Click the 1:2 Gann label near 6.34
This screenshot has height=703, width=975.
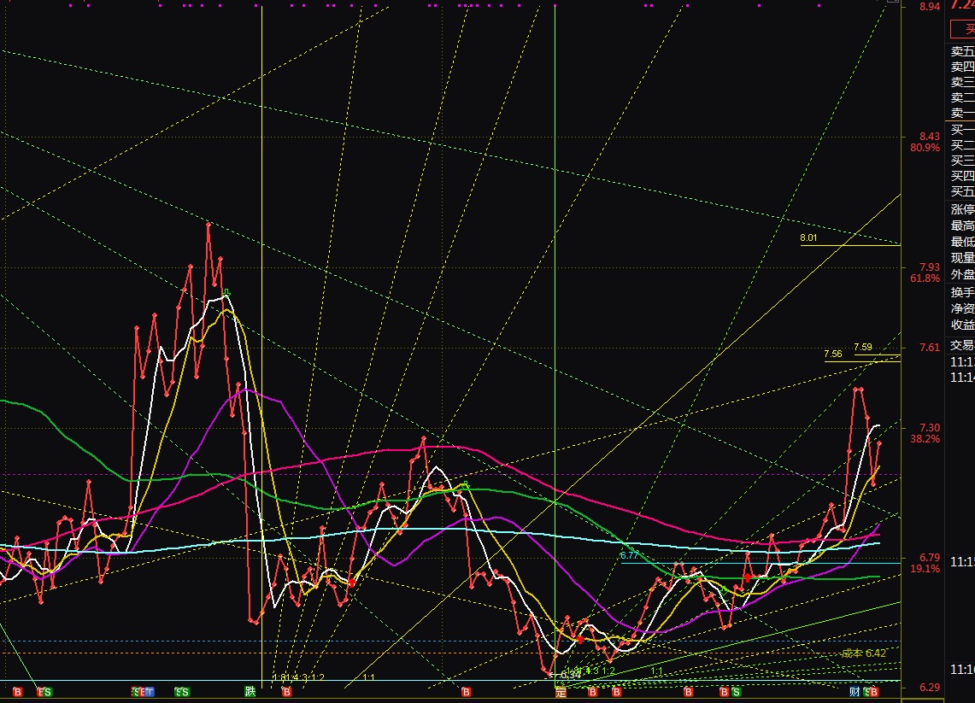click(x=608, y=671)
